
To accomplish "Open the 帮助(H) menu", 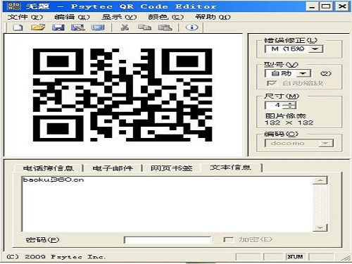I will (213, 17).
